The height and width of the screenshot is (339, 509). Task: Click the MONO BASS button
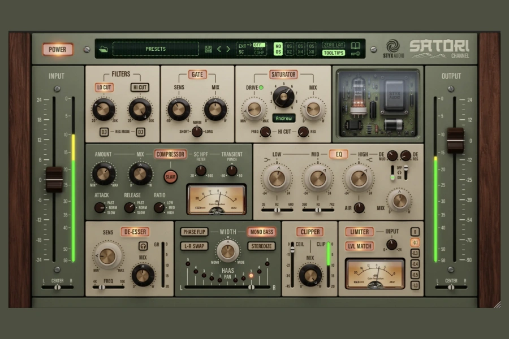[262, 232]
